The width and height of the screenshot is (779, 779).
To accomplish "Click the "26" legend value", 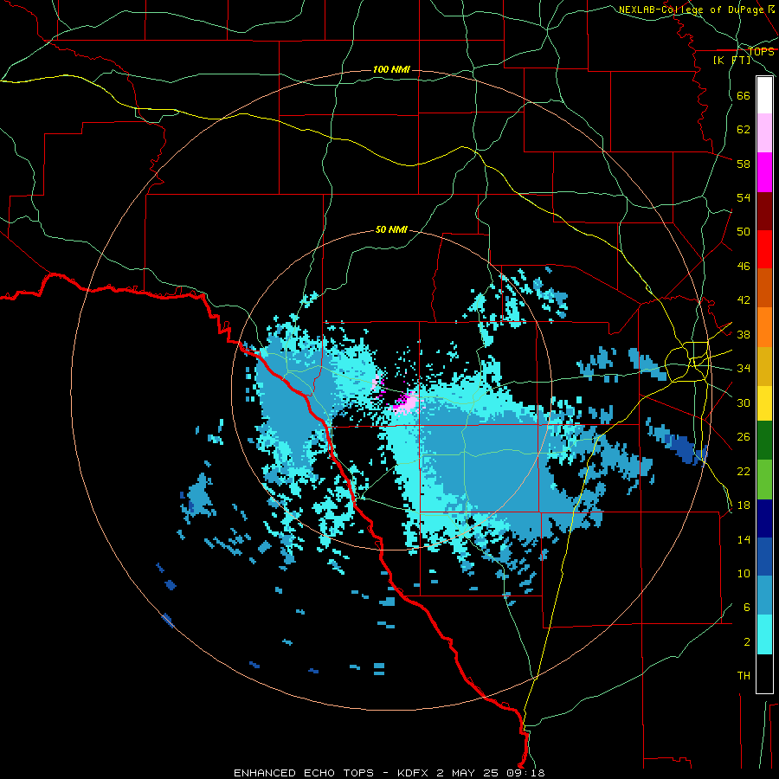I will (744, 437).
